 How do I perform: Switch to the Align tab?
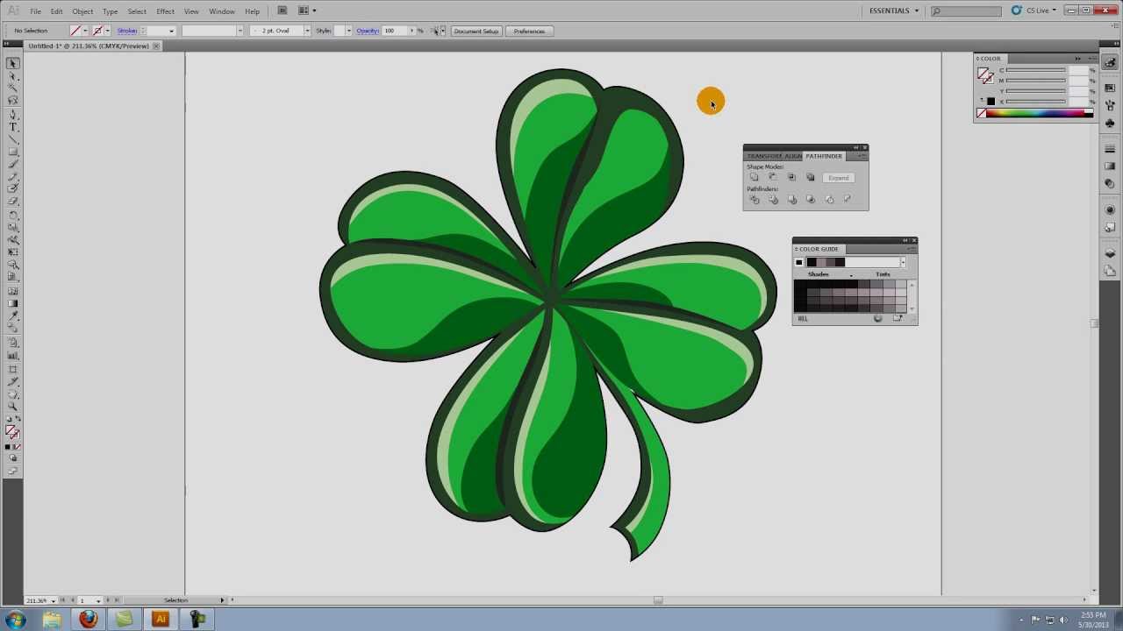tap(793, 156)
